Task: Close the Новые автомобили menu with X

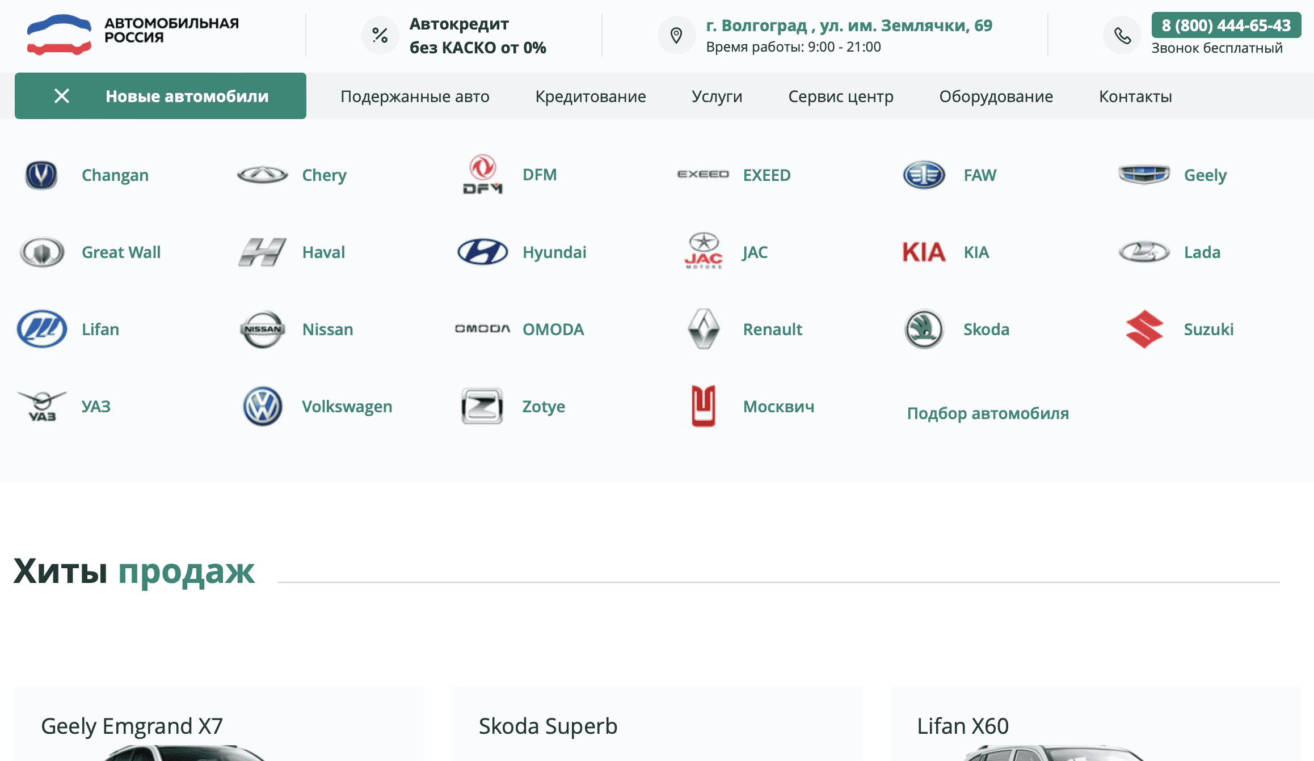Action: click(62, 96)
